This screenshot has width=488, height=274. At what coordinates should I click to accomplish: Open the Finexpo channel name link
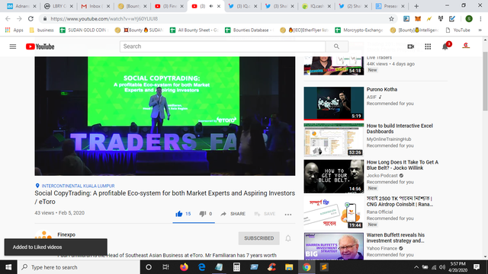(x=66, y=234)
